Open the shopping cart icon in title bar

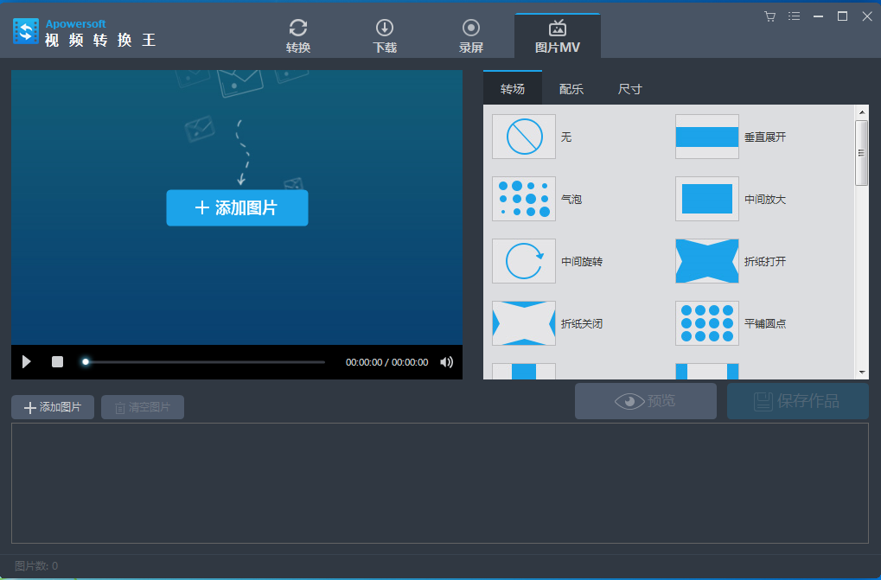770,16
